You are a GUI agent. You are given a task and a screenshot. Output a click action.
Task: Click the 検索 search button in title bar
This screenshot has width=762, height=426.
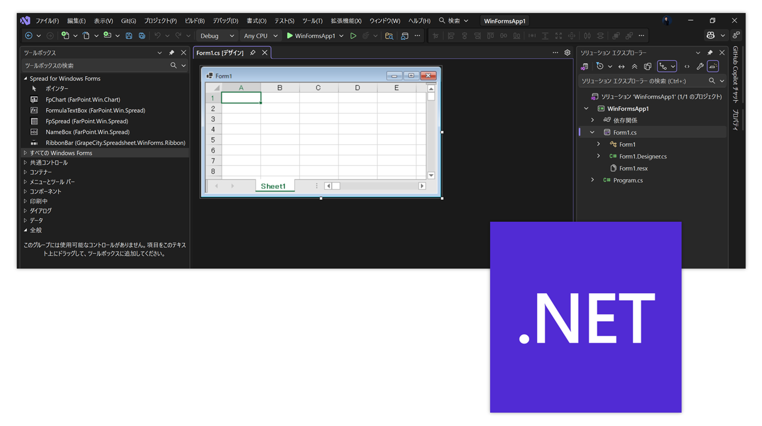pyautogui.click(x=454, y=21)
